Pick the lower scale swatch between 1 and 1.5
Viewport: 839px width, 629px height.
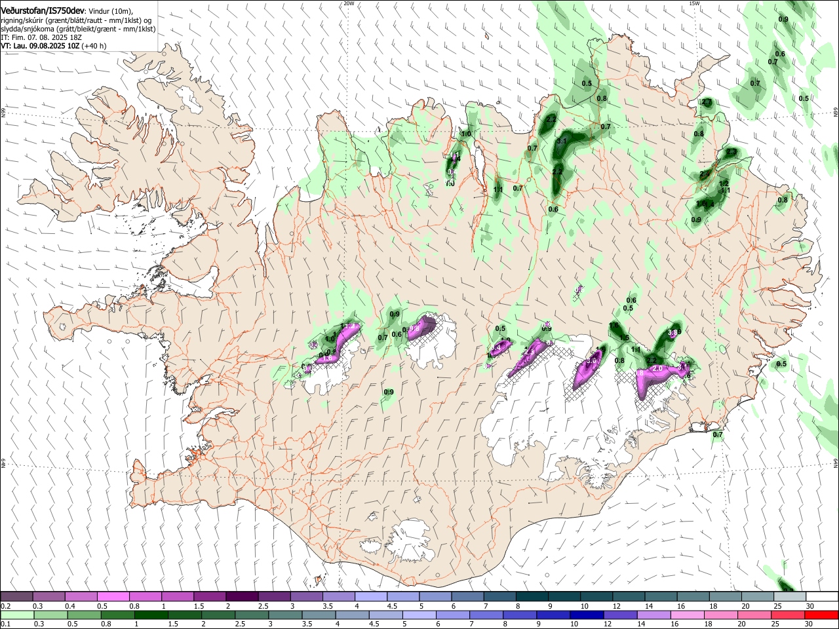tap(151, 615)
